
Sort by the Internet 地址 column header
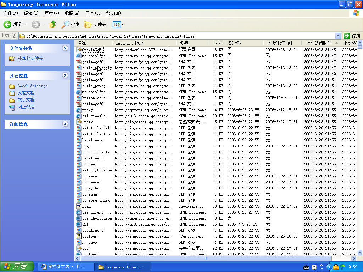(x=145, y=43)
